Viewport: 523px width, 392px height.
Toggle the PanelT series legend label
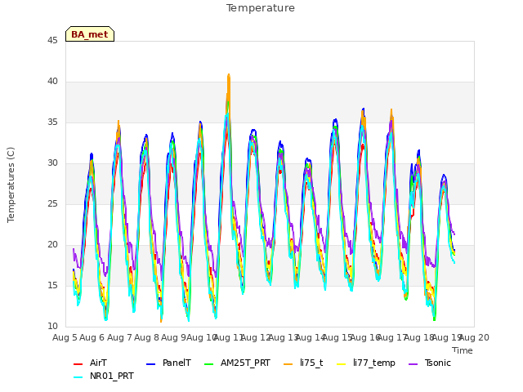coord(177,363)
